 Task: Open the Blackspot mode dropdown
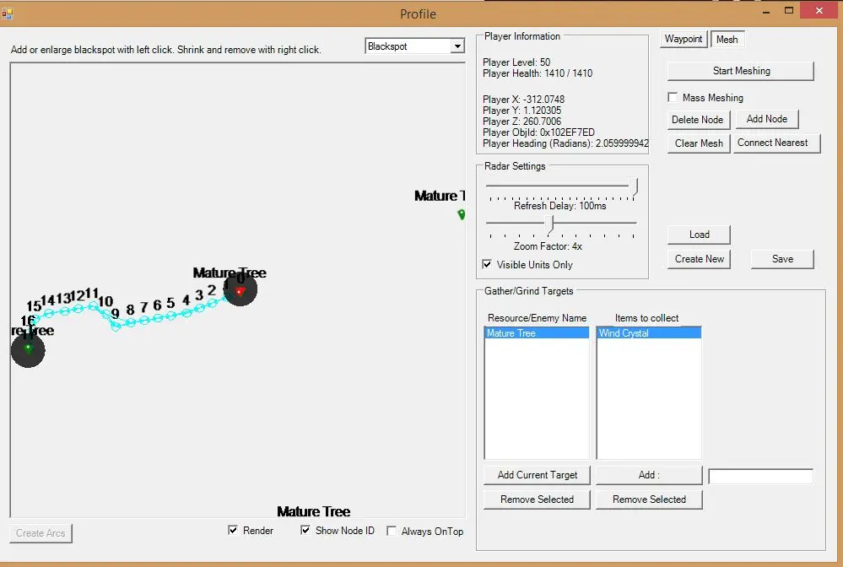point(457,46)
